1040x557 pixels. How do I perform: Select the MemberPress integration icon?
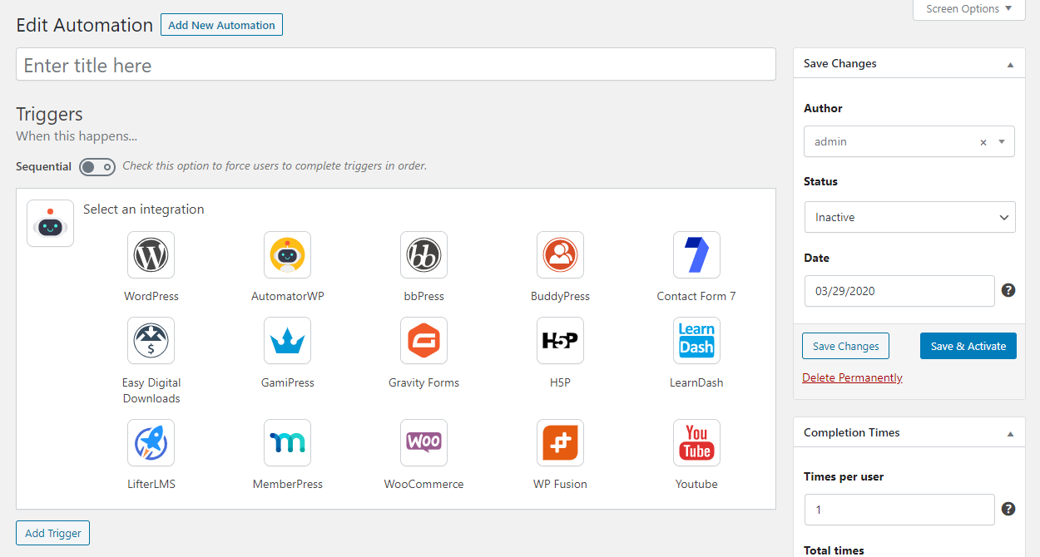coord(288,442)
